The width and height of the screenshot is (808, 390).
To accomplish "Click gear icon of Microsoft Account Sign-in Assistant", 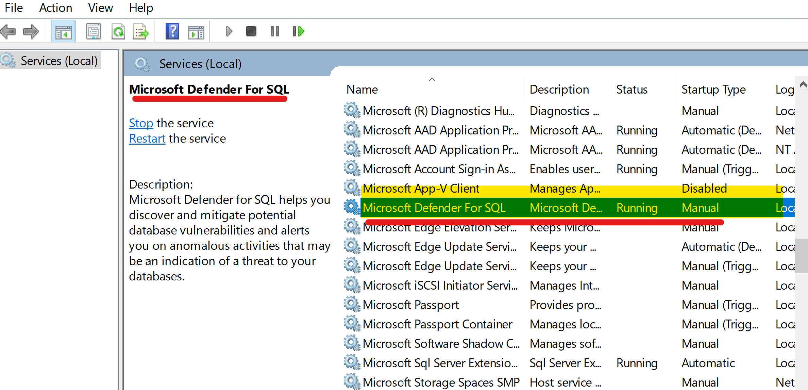I will click(x=352, y=168).
